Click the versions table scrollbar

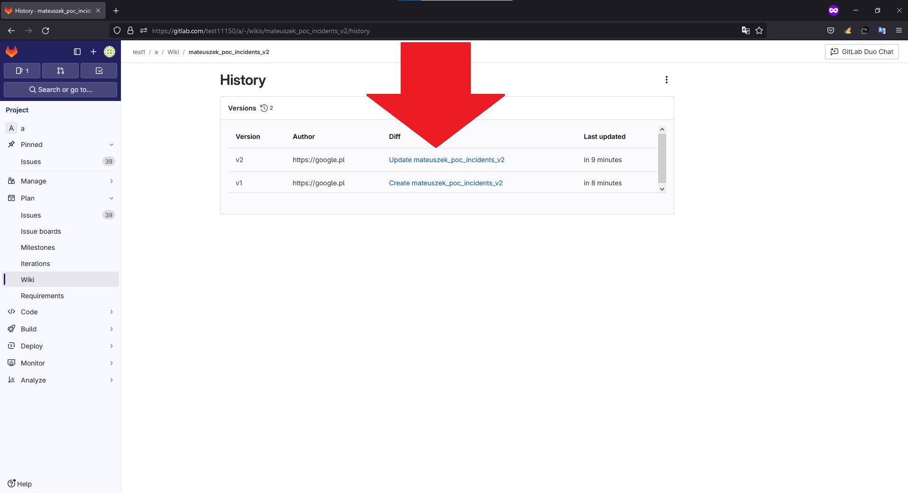click(662, 158)
